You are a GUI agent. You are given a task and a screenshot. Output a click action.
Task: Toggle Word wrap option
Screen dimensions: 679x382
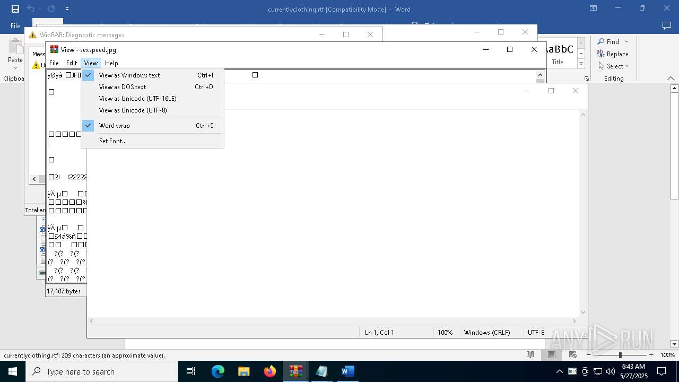click(152, 126)
